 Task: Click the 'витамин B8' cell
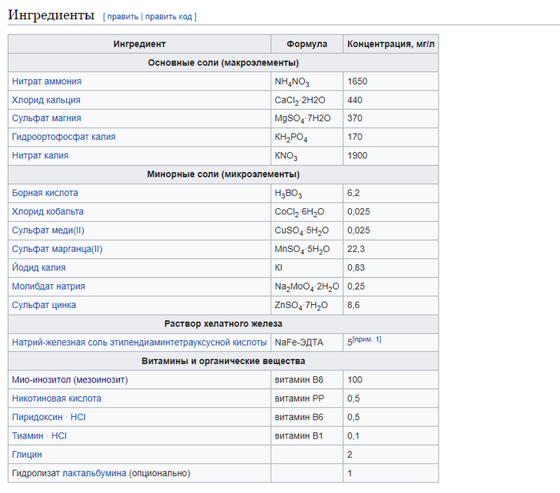point(306,379)
